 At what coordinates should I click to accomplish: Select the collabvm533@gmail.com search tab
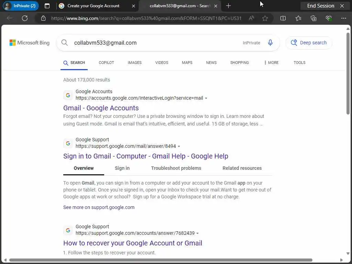tap(179, 6)
